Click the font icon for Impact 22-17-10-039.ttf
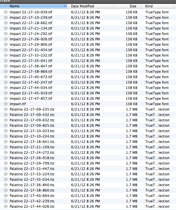 pos(6,12)
